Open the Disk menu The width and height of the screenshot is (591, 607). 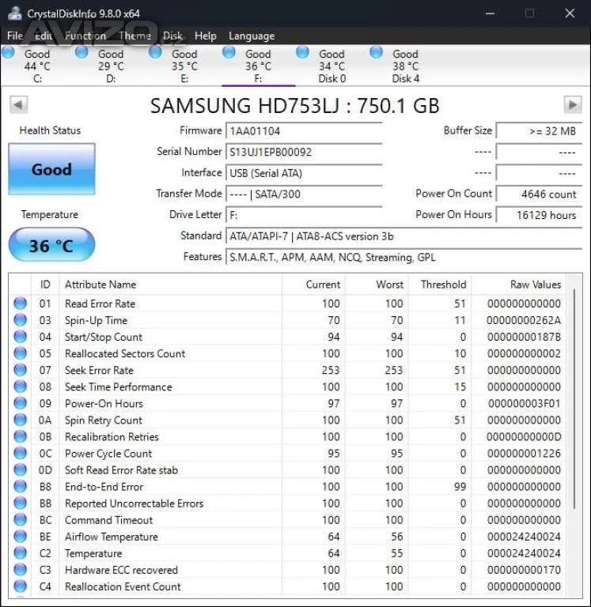point(172,36)
